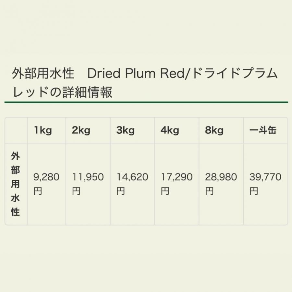Click 円 under the 39,770 price
Viewport: 292px width, 292px height.
pos(254,191)
